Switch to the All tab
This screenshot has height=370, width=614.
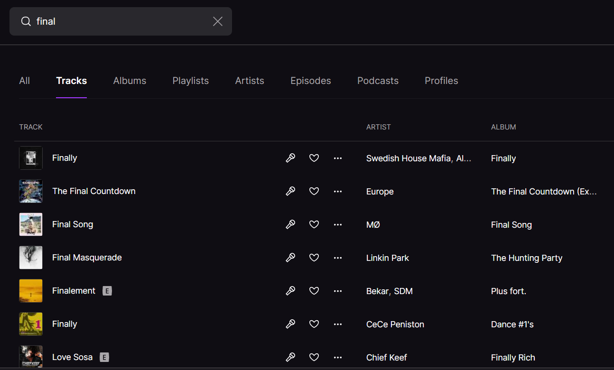point(25,81)
